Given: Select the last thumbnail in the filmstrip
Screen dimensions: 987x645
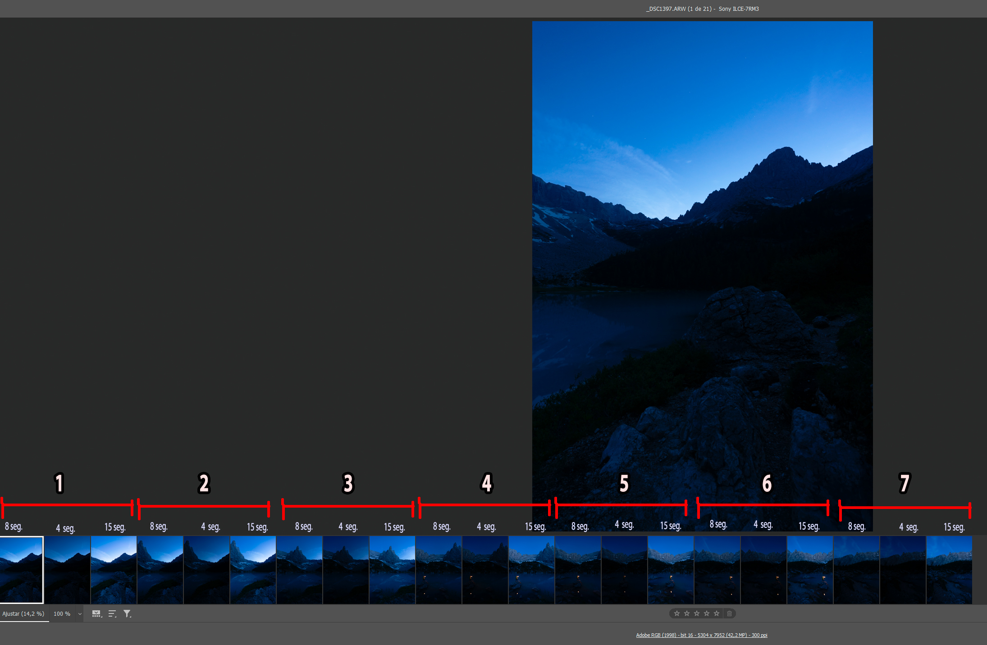Looking at the screenshot, I should tap(949, 570).
